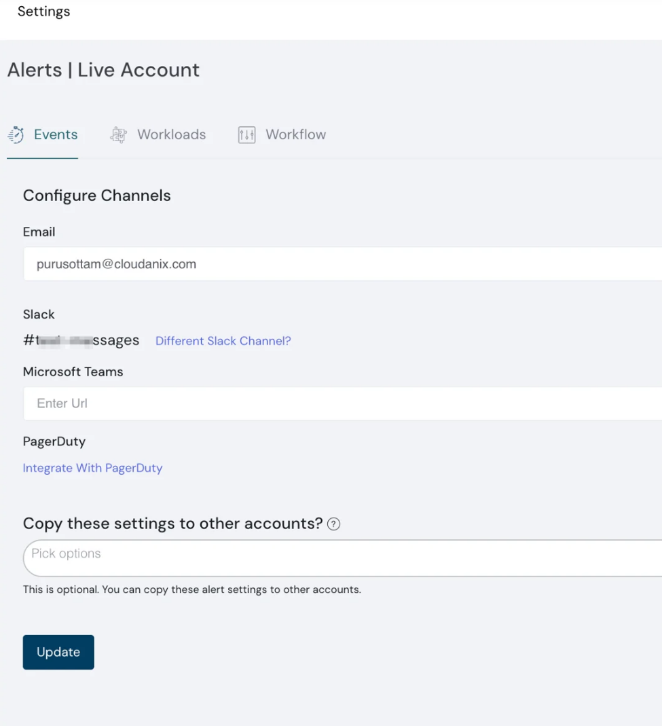Click the Events tab clock icon to refresh view
The height and width of the screenshot is (726, 662).
pyautogui.click(x=16, y=134)
